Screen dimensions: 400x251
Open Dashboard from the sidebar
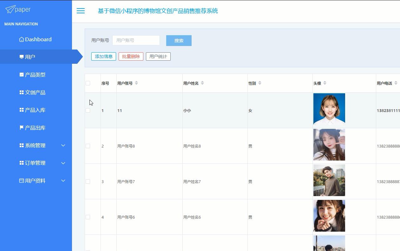tap(38, 39)
